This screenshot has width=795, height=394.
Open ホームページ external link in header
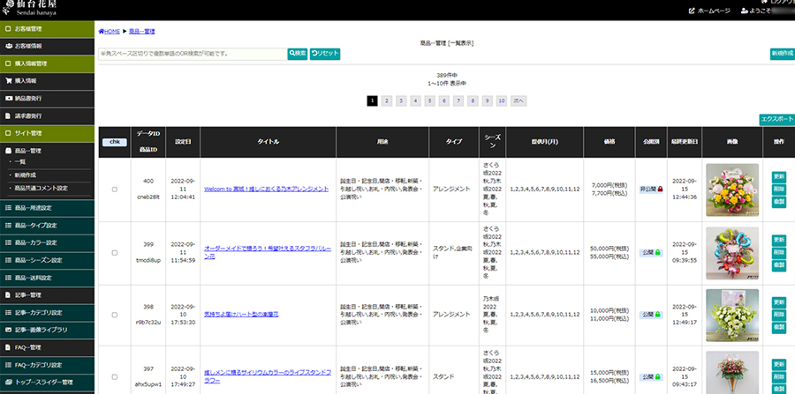point(708,11)
